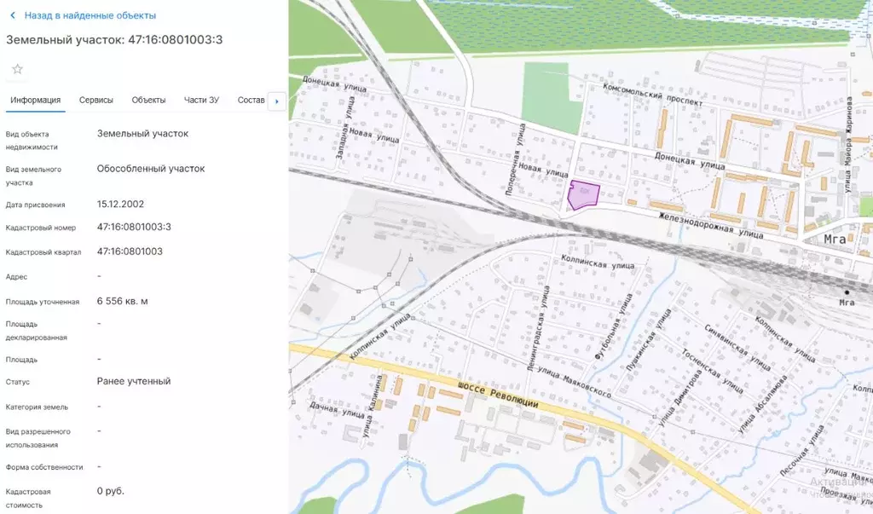Click the back chevron arrow icon

[13, 15]
